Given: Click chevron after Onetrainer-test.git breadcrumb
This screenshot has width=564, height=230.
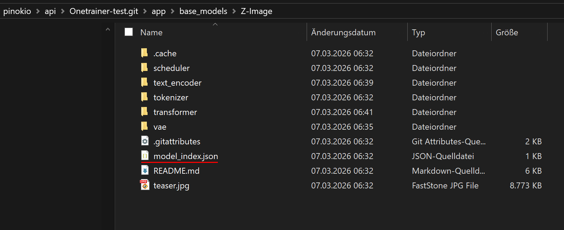Looking at the screenshot, I should tap(145, 11).
